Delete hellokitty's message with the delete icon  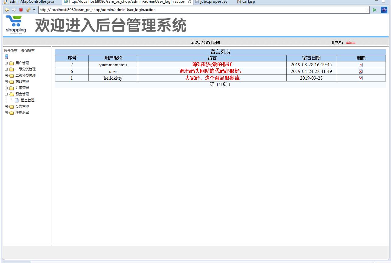point(360,78)
